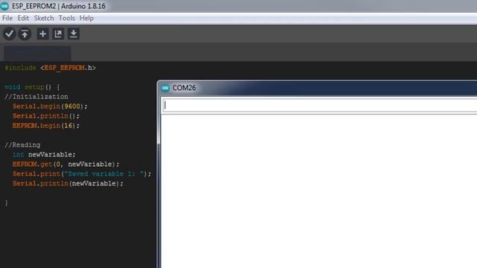This screenshot has width=477, height=268.
Task: Click the EEPROM.get(0, newVariable); line
Action: pos(66,165)
